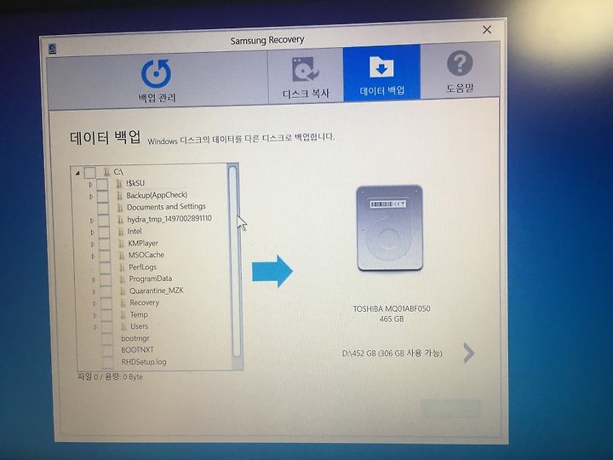The height and width of the screenshot is (460, 613).
Task: Expand the Quarantine_MZK folder
Action: 95,292
